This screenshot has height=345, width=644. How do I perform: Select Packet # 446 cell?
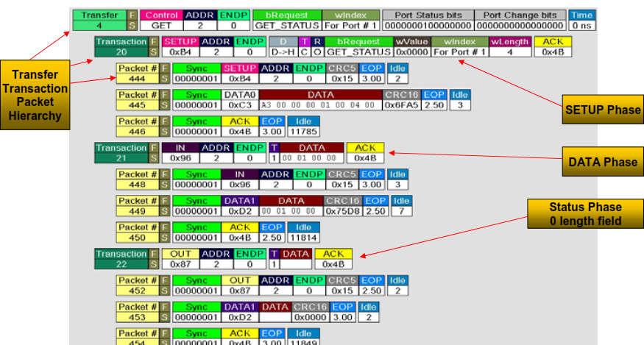138,127
